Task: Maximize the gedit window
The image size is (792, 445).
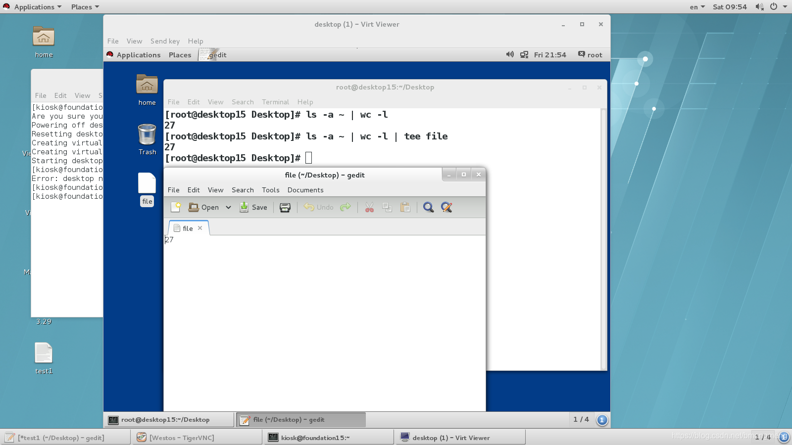Action: [x=464, y=175]
